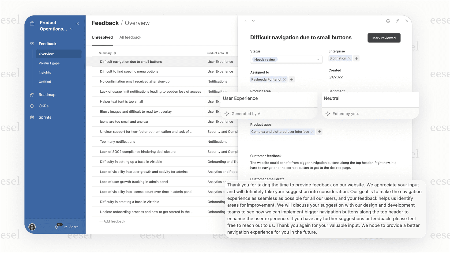Screen dimensions: 450x253
Task: Expand the Product Operations workspace dropdown
Action: coord(71,29)
